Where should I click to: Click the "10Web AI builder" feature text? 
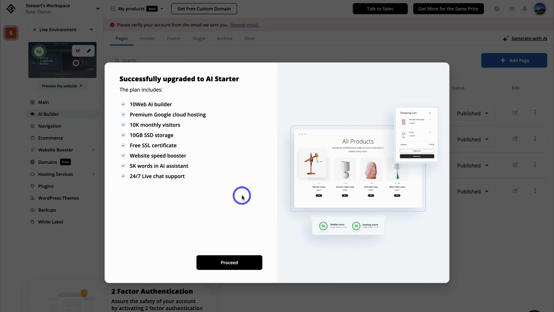tap(151, 104)
